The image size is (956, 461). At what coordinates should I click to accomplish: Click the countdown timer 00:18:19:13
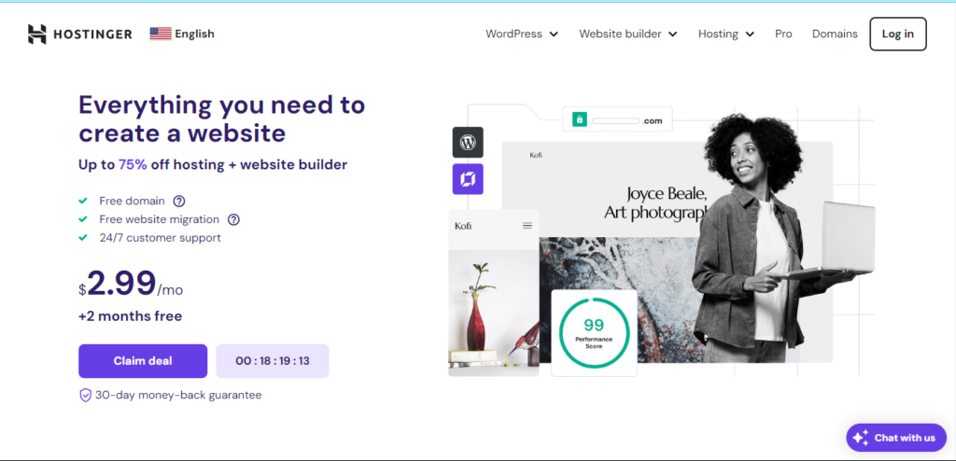pyautogui.click(x=273, y=361)
